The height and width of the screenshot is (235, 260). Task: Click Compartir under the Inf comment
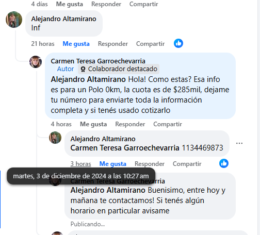point(150,44)
